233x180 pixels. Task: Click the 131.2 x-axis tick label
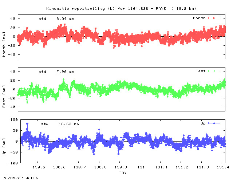182,167
